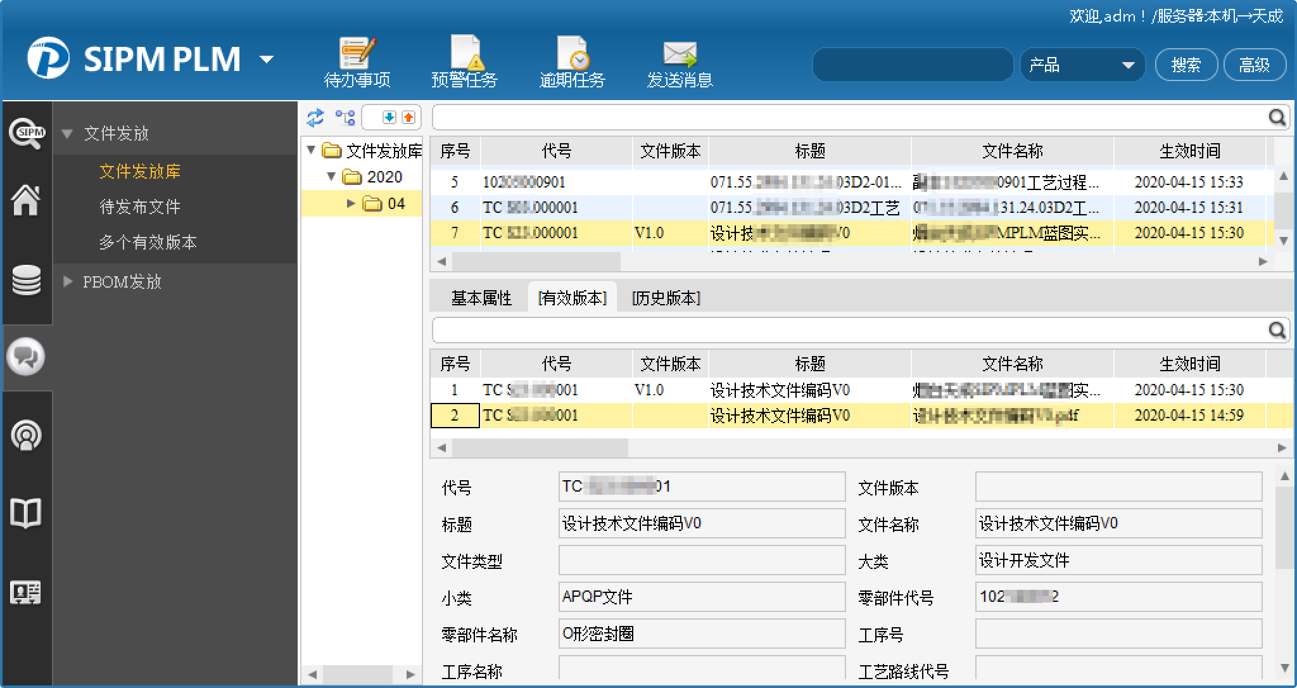The image size is (1297, 688).
Task: Click the 搜索 search button
Action: tap(1186, 65)
